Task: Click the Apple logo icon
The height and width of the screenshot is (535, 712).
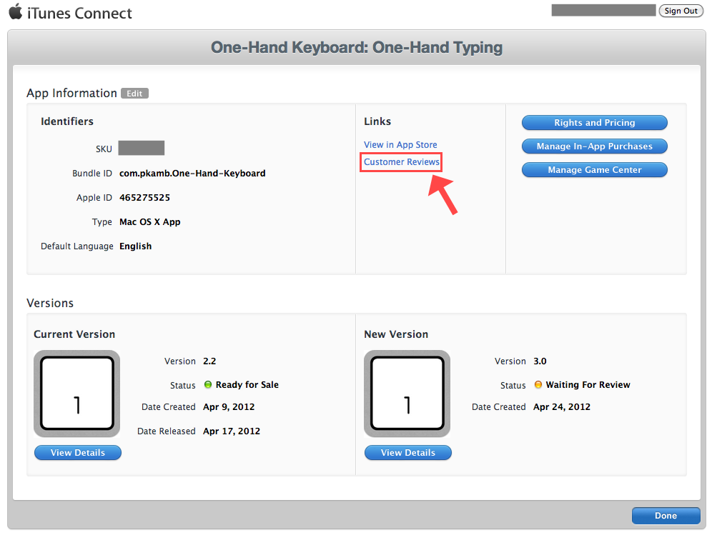Action: point(16,12)
